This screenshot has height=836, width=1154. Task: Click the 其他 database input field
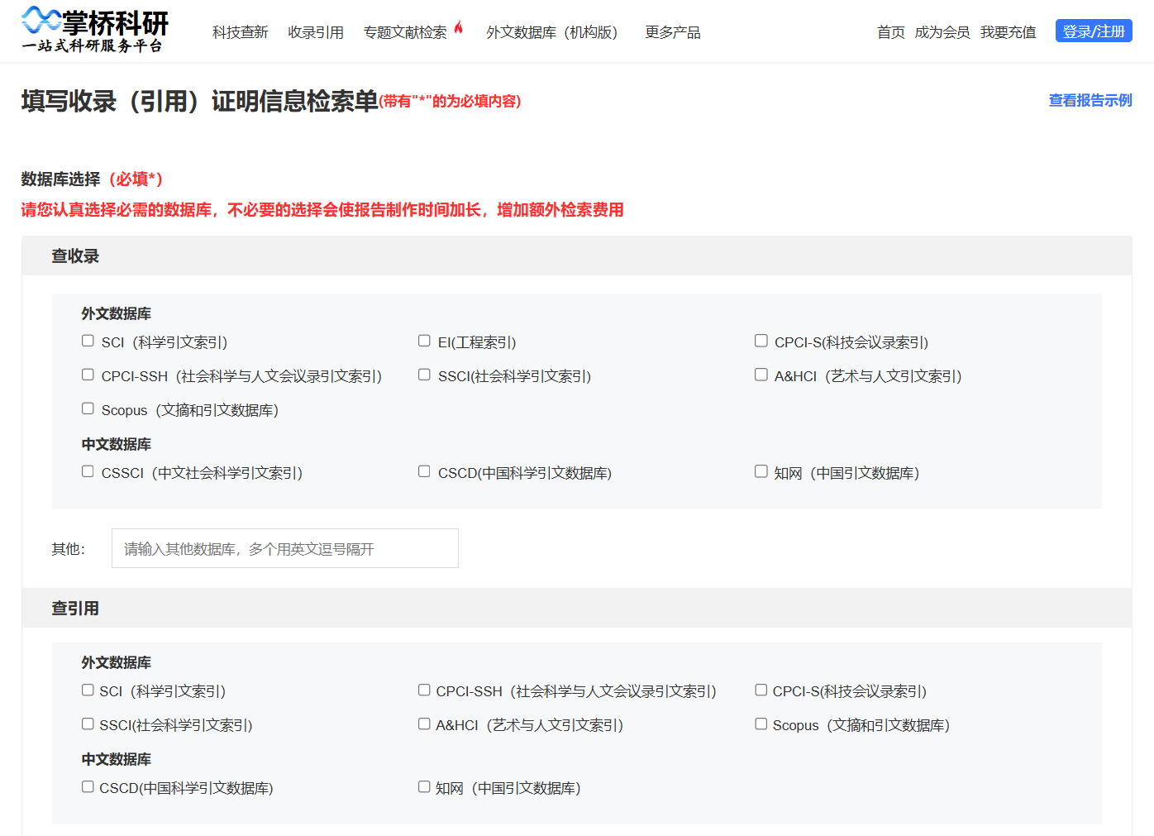pos(285,548)
